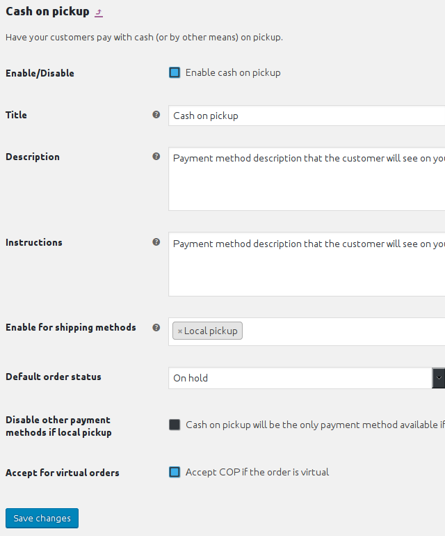The height and width of the screenshot is (536, 445).
Task: Click the Enable cash on pickup label text
Action: pos(233,72)
